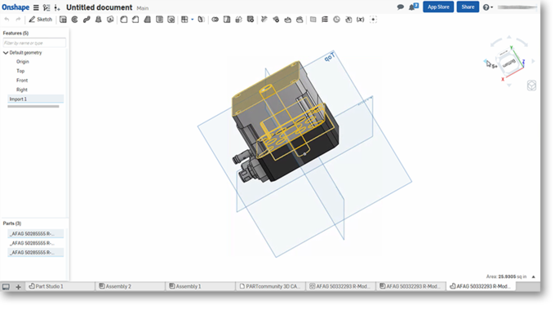Screen dimensions: 555x309
Task: Select the Linear pattern tool
Action: coord(184,20)
